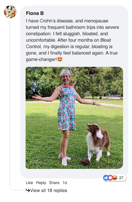Click the star-eyed emoji in the comment

point(60,59)
